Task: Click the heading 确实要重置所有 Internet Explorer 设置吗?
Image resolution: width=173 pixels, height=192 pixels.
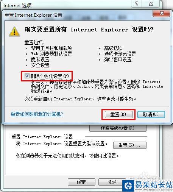Action: [89, 30]
